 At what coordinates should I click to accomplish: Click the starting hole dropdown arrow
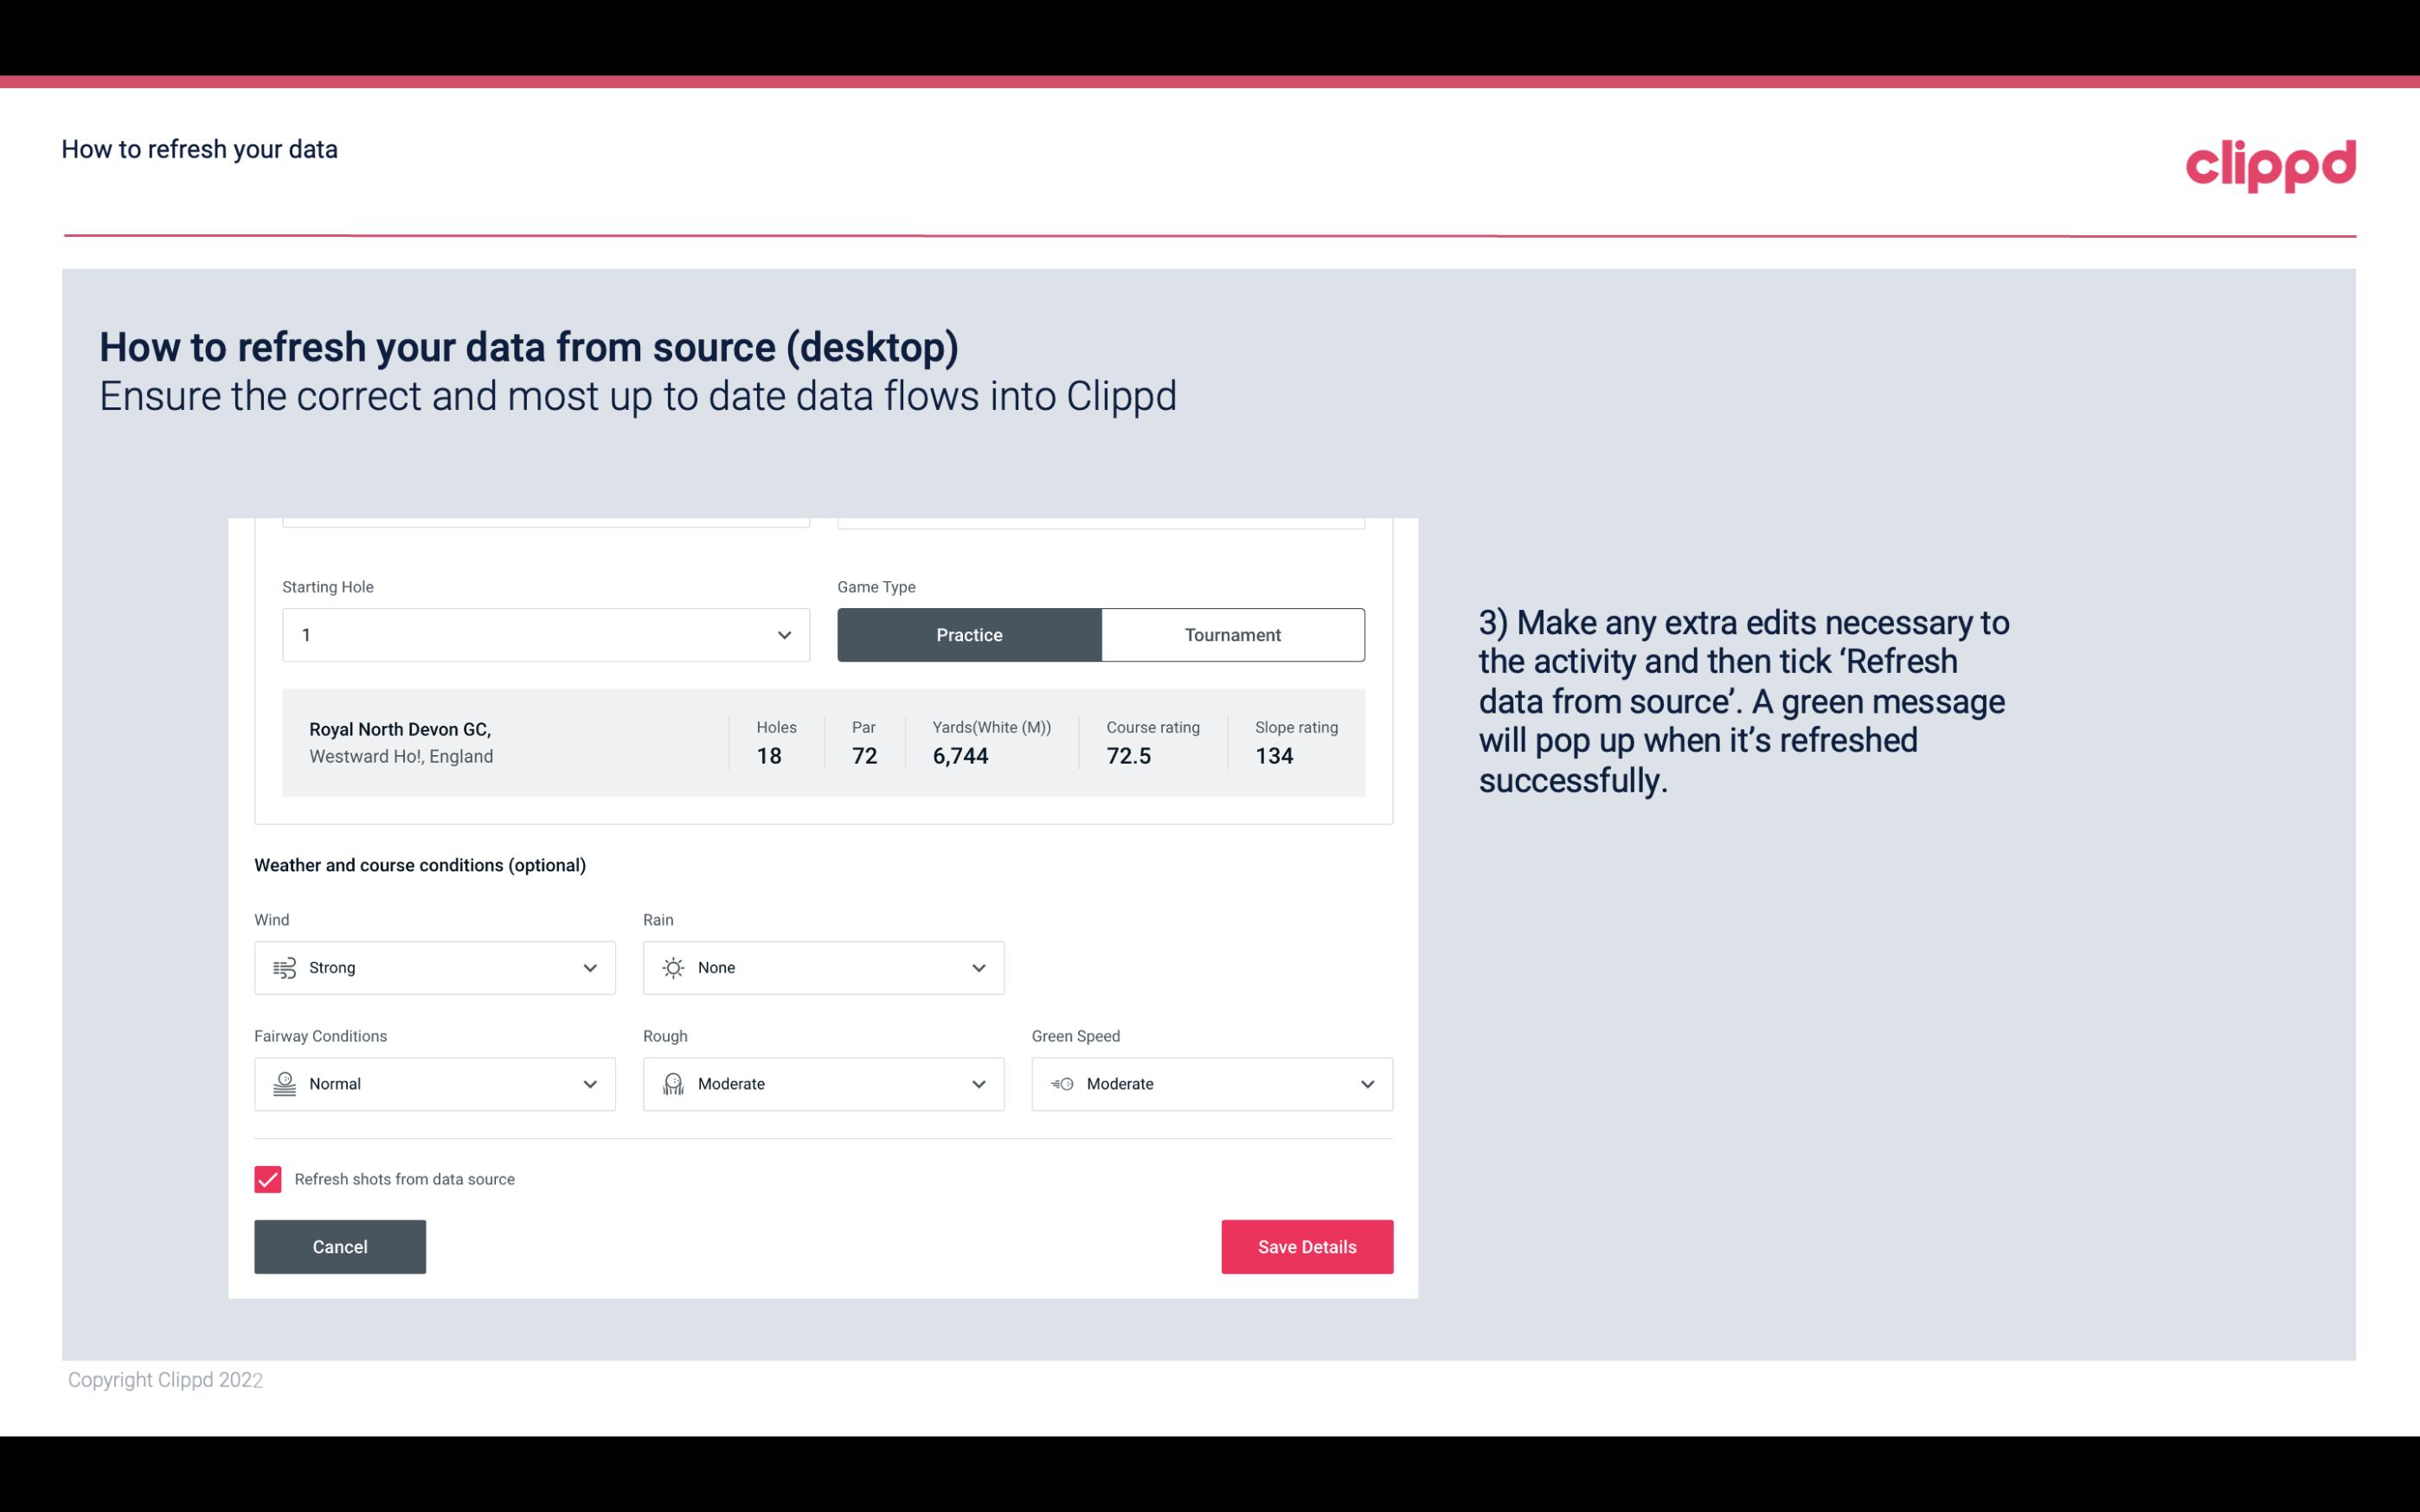pos(784,634)
